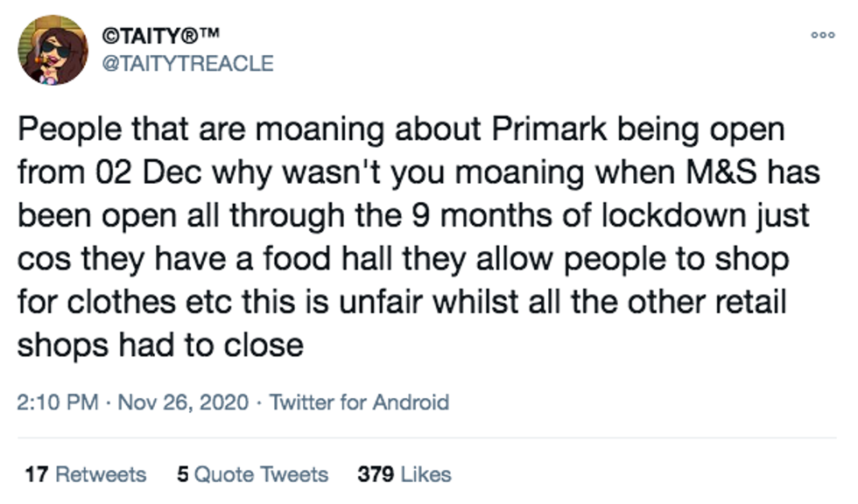Click the TAITY profile avatar picture
The width and height of the screenshot is (858, 504).
[x=54, y=50]
